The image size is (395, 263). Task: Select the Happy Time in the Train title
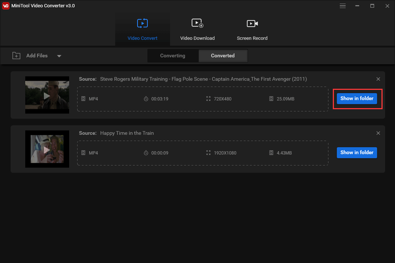(x=127, y=133)
